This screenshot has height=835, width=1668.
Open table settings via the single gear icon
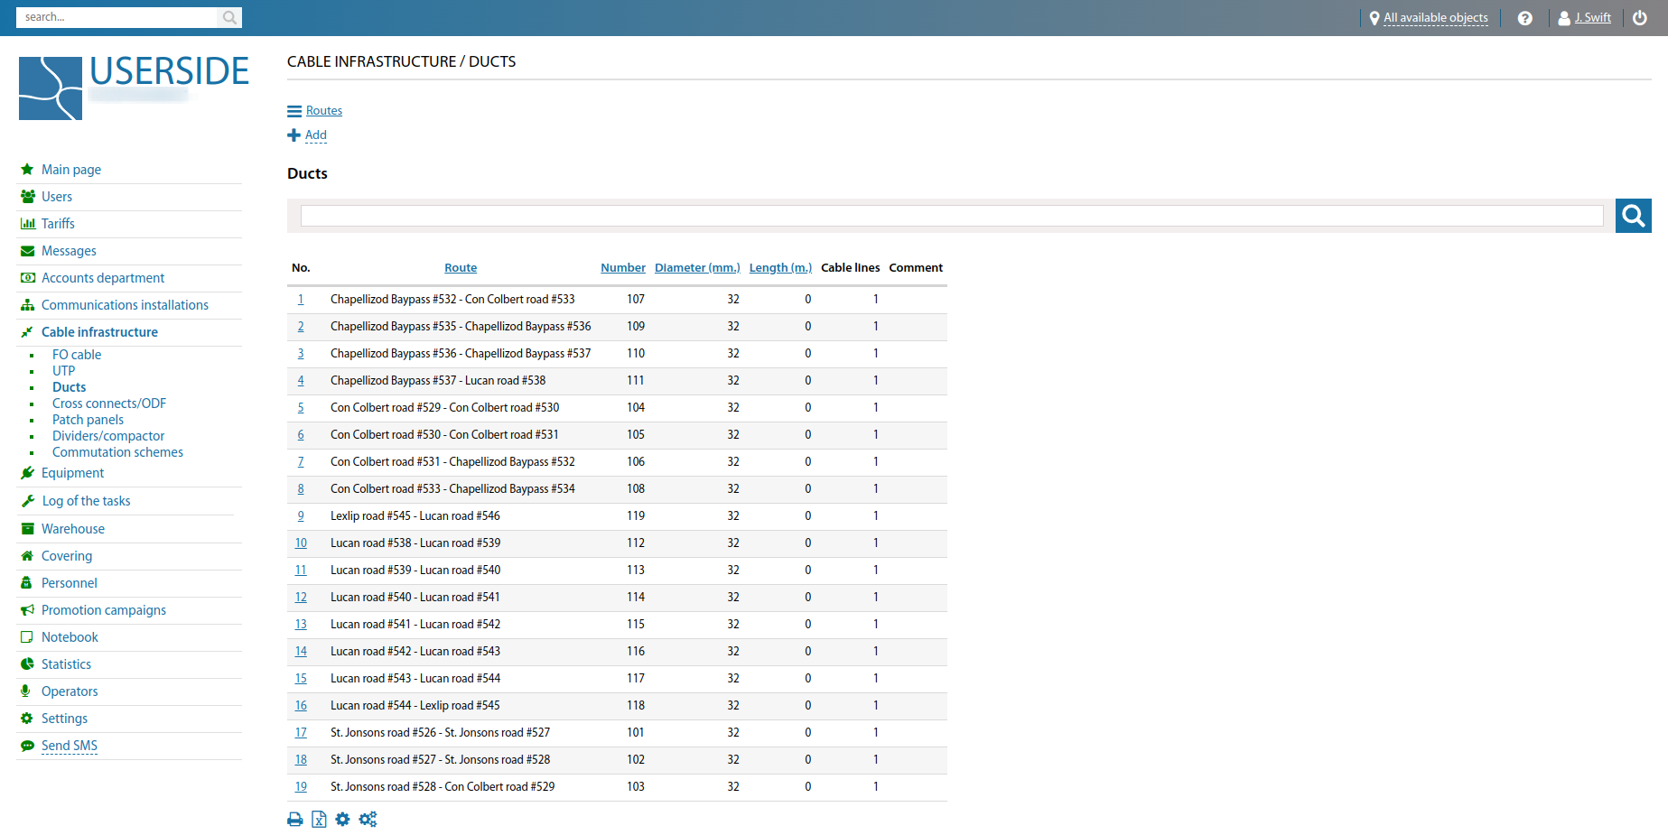pos(342,820)
